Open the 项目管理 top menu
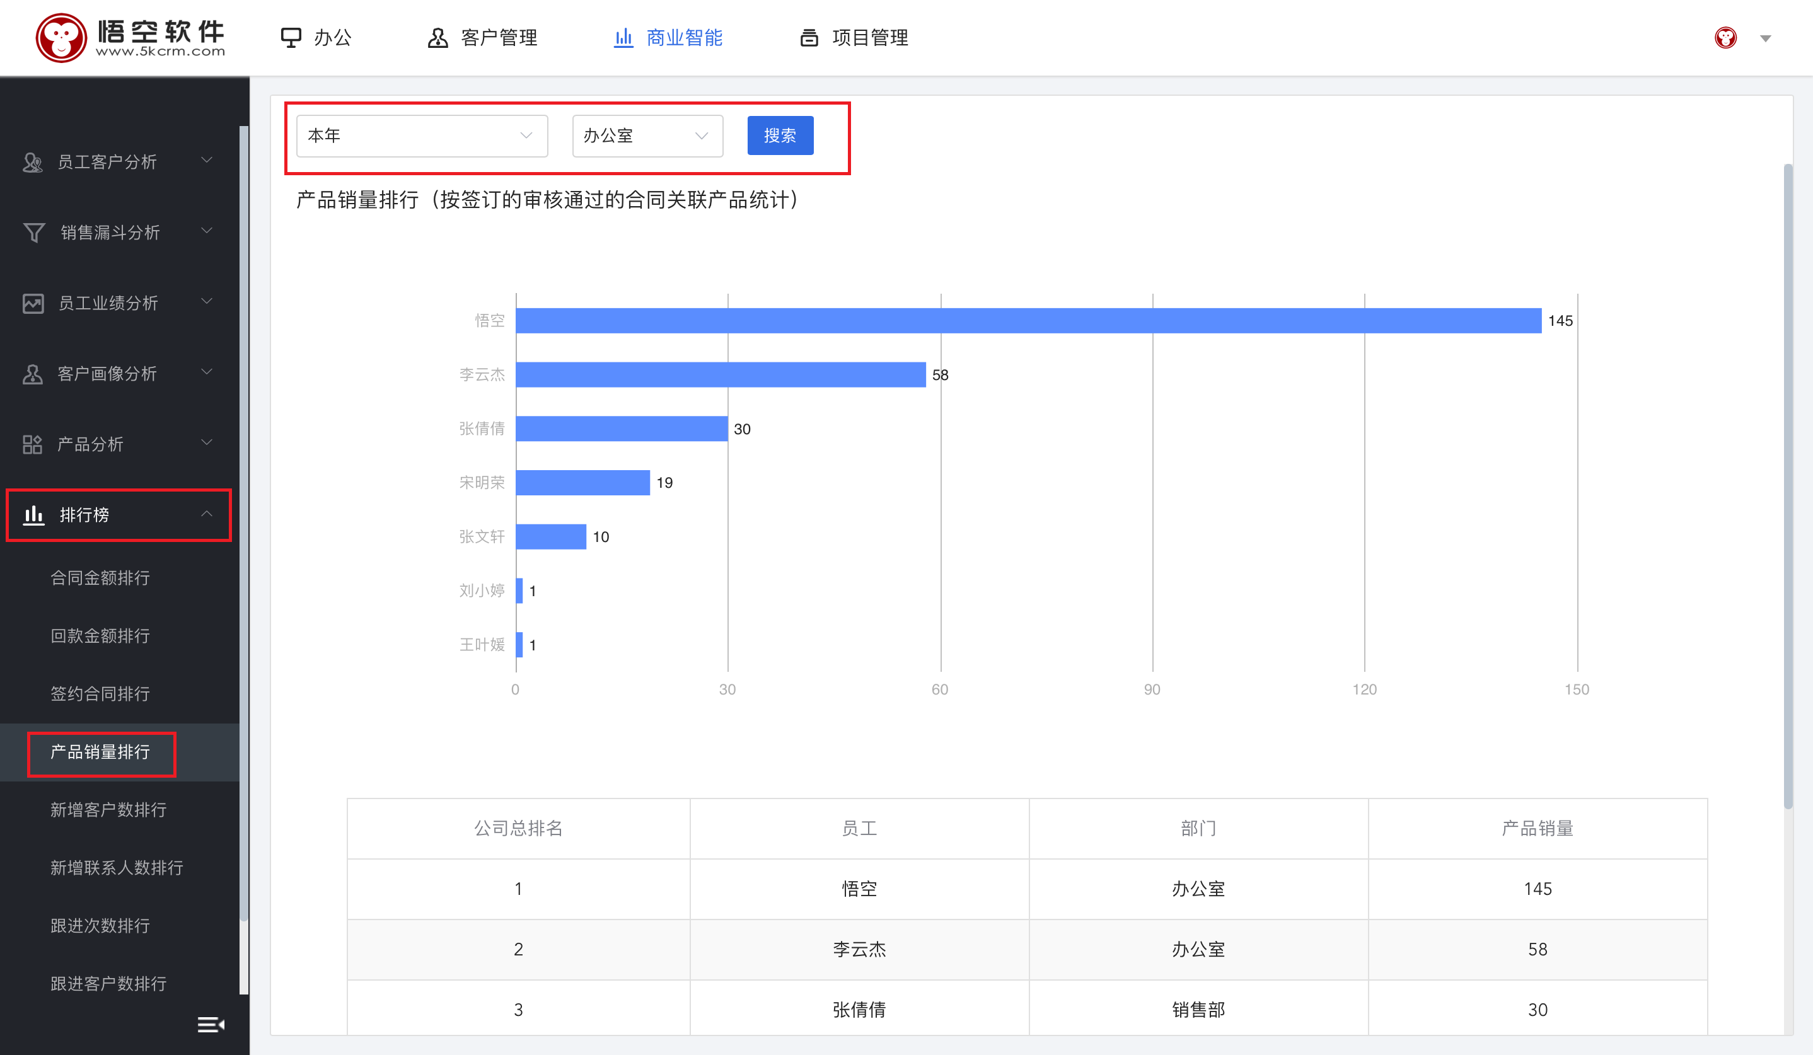This screenshot has width=1813, height=1055. [854, 37]
